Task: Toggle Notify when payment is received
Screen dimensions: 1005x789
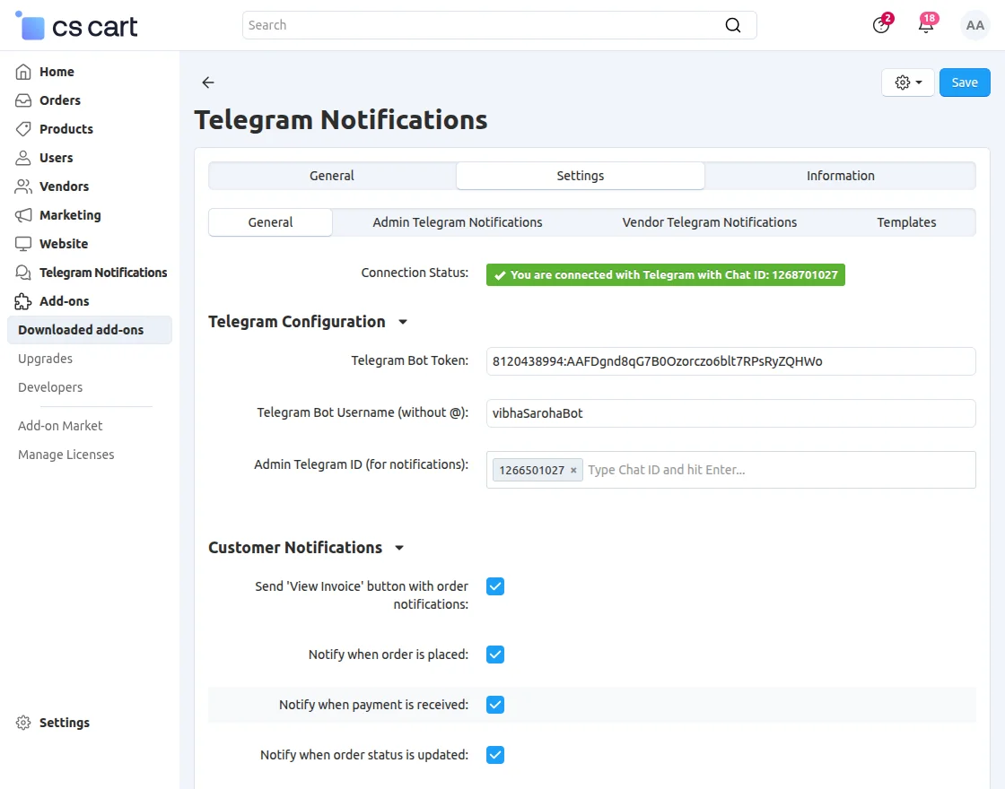Action: (494, 705)
